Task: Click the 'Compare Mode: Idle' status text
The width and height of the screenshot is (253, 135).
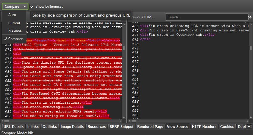Action: click(18, 133)
